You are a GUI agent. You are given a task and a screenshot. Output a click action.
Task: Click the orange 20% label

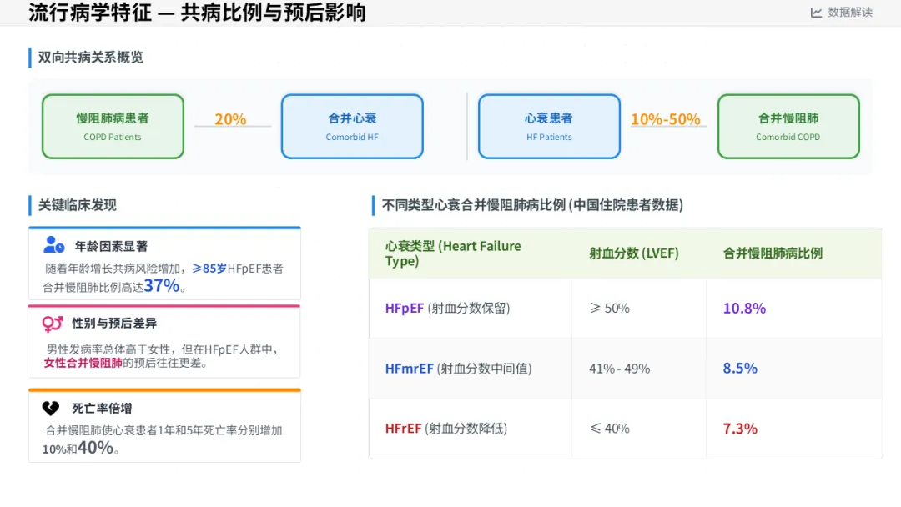(230, 119)
